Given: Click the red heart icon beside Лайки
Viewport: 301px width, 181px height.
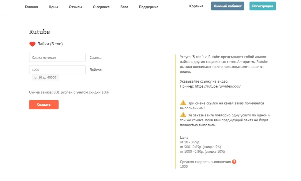Looking at the screenshot, I should [x=32, y=44].
